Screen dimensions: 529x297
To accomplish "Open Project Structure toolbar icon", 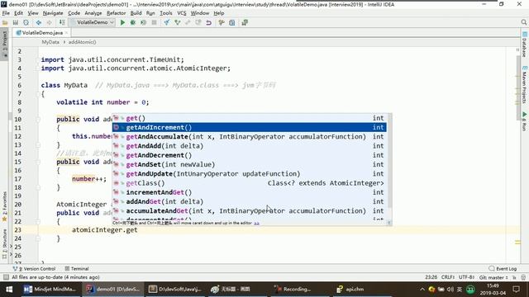I will 231,22.
